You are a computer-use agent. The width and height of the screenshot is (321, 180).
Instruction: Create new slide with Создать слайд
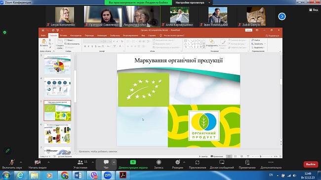click(60, 44)
